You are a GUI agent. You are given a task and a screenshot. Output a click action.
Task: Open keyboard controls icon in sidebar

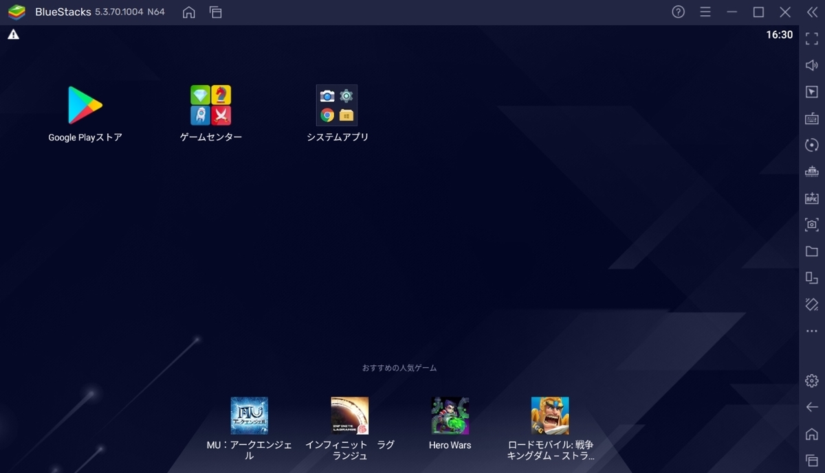tap(812, 118)
